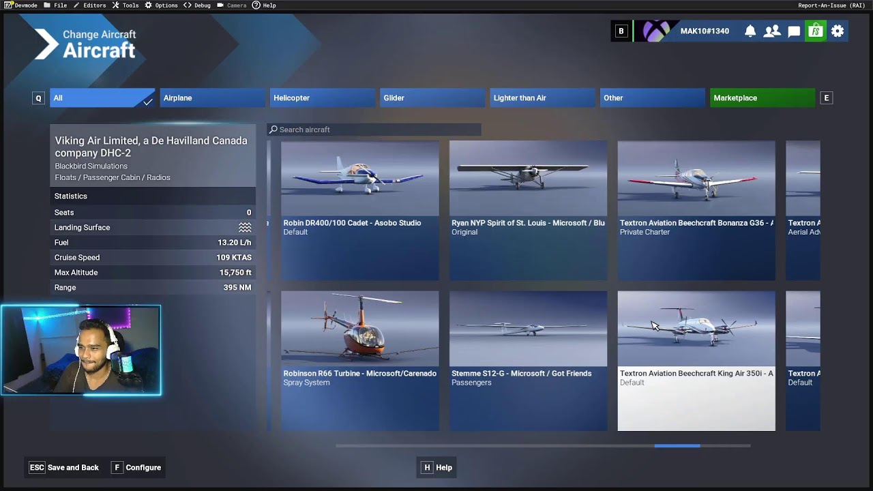Open the Debug menu
This screenshot has width=873, height=491.
pos(197,5)
